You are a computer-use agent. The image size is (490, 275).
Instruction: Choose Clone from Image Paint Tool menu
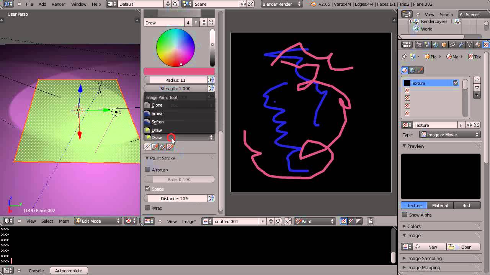click(x=179, y=105)
